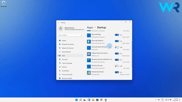Viewport: 182px width, 102px height.
Task: Click the network tray icon
Action: click(x=166, y=100)
